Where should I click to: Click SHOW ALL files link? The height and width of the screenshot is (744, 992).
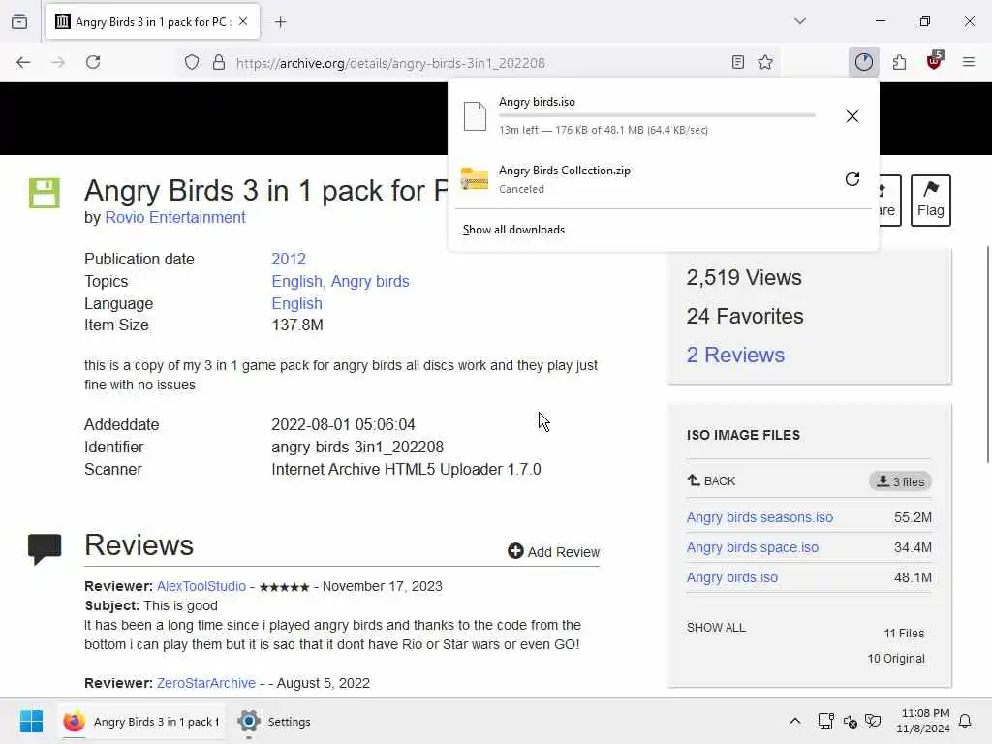click(716, 628)
